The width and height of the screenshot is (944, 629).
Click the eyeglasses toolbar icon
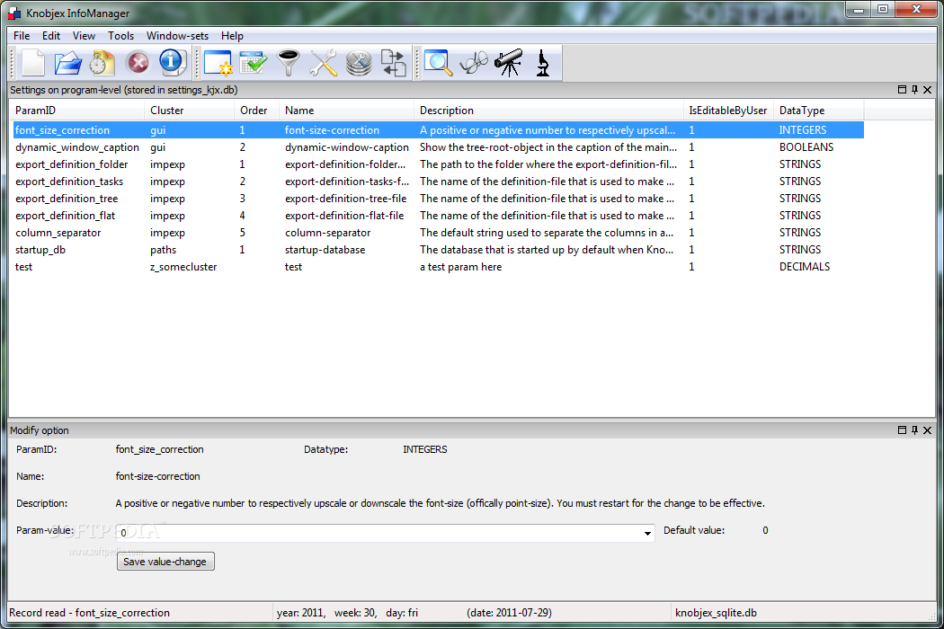[474, 63]
